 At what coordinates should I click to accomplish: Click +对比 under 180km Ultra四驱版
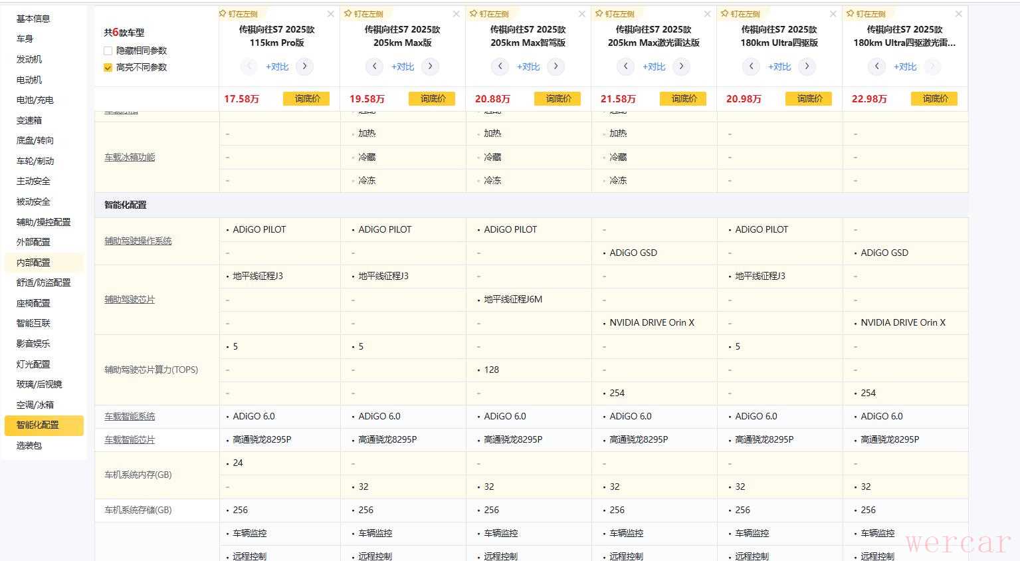779,66
